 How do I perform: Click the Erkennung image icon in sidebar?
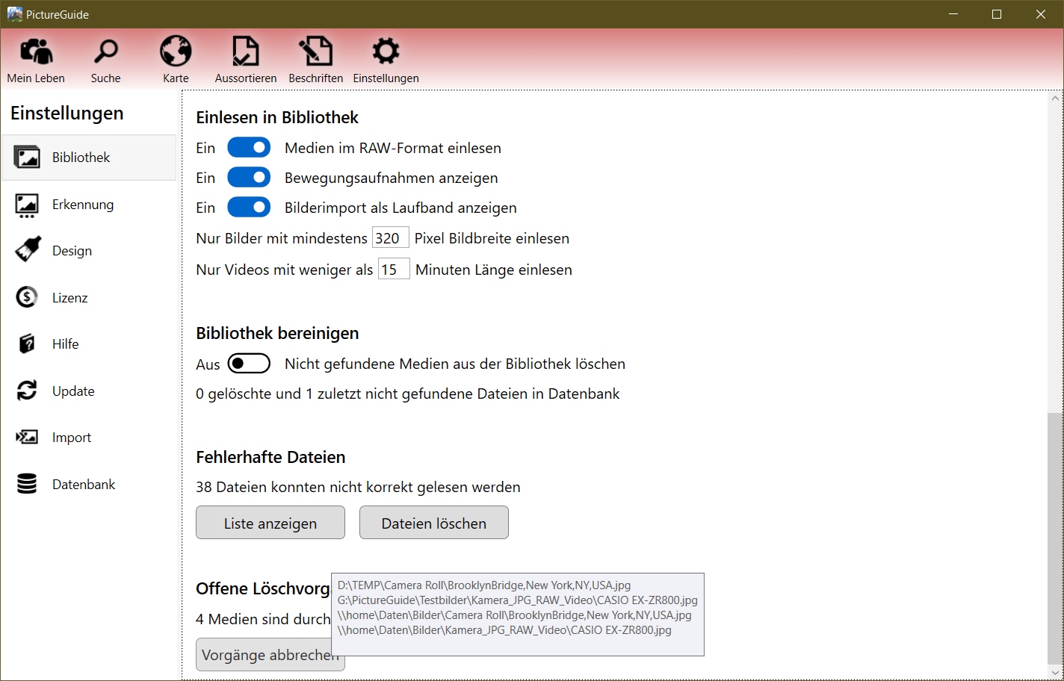(x=27, y=205)
